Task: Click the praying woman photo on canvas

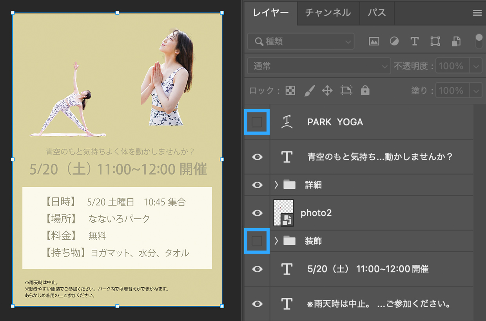Action: (x=168, y=78)
